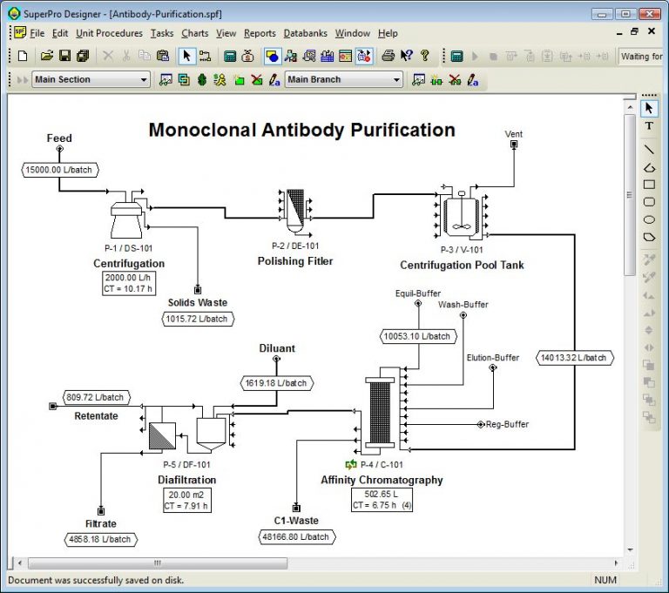
Task: Toggle the Select arrow mode in the toolbar
Action: (186, 56)
